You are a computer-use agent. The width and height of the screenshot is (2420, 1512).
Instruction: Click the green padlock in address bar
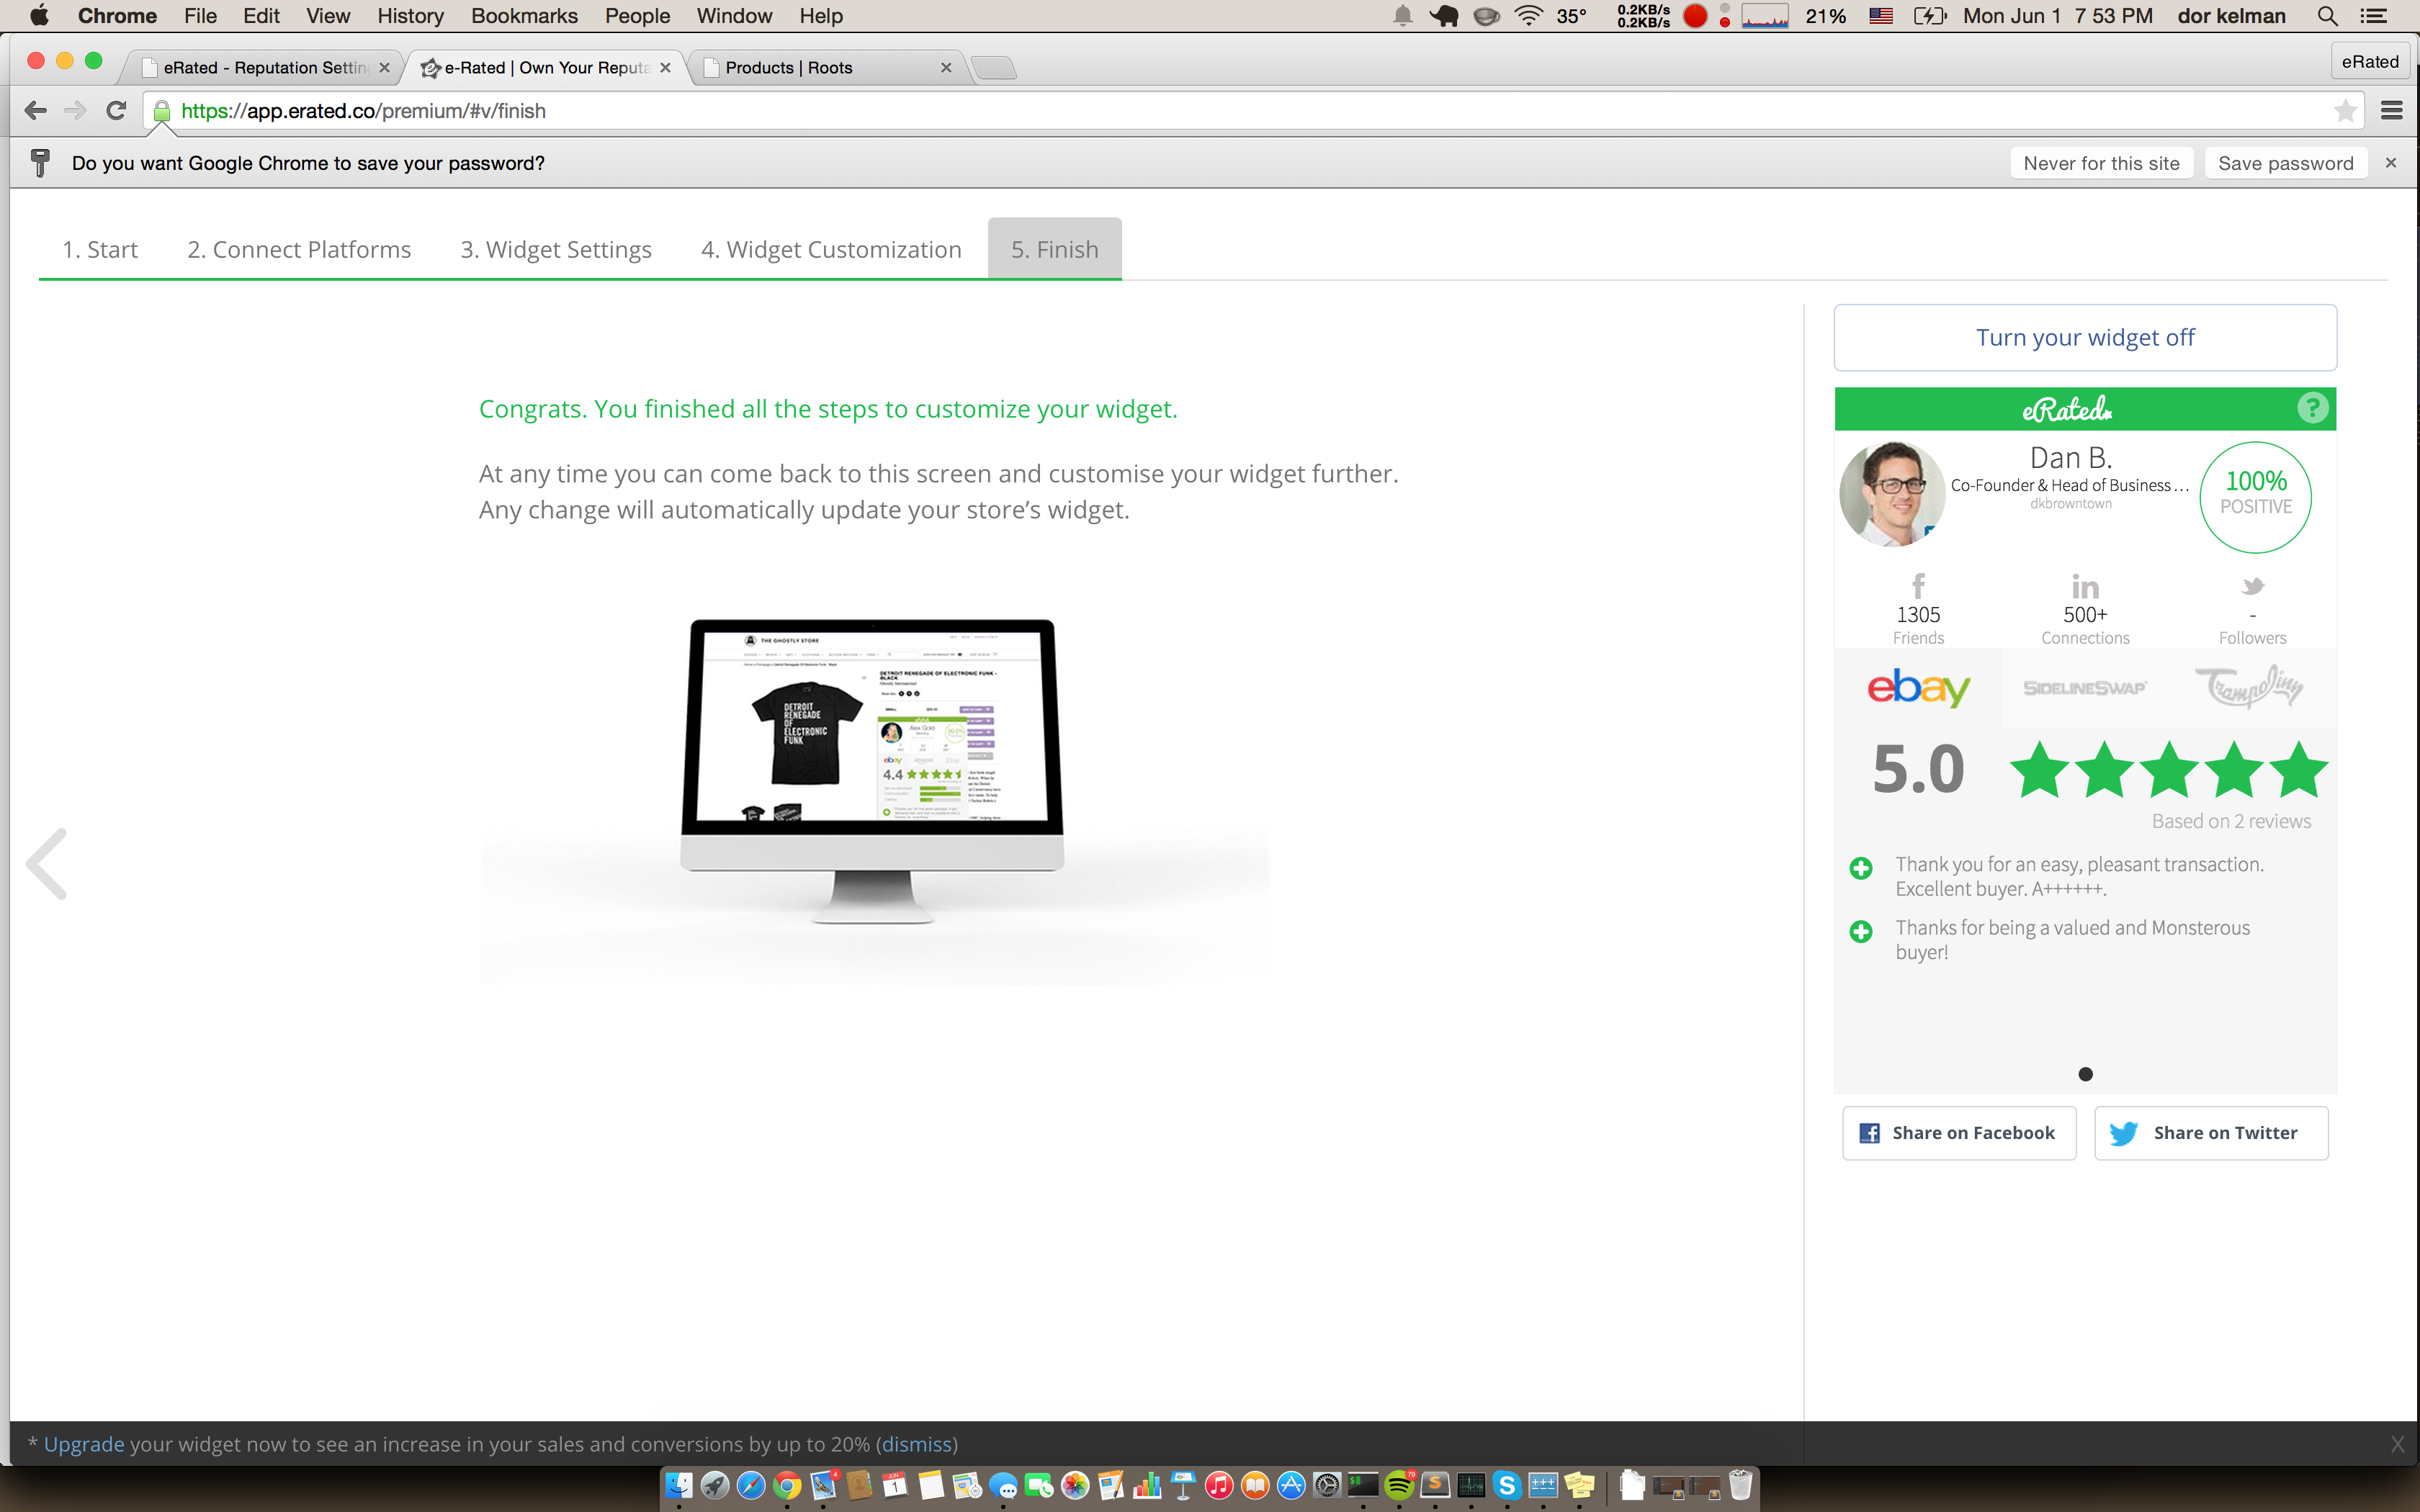tap(162, 111)
